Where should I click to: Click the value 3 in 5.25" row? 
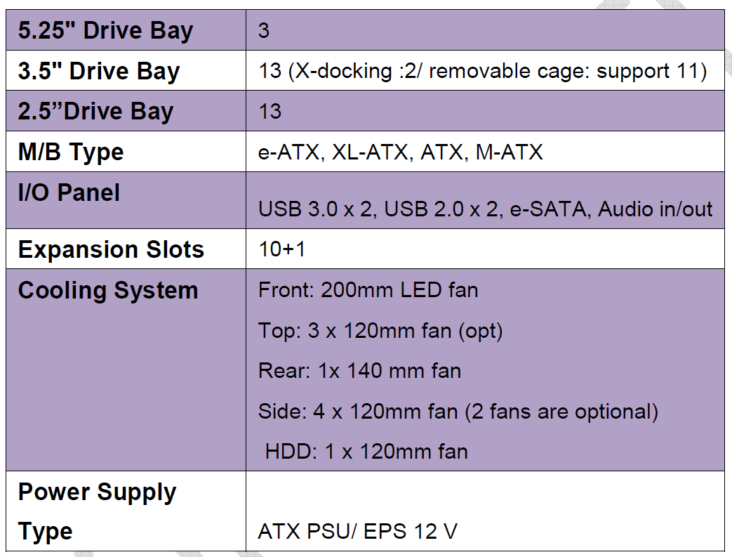[x=264, y=31]
